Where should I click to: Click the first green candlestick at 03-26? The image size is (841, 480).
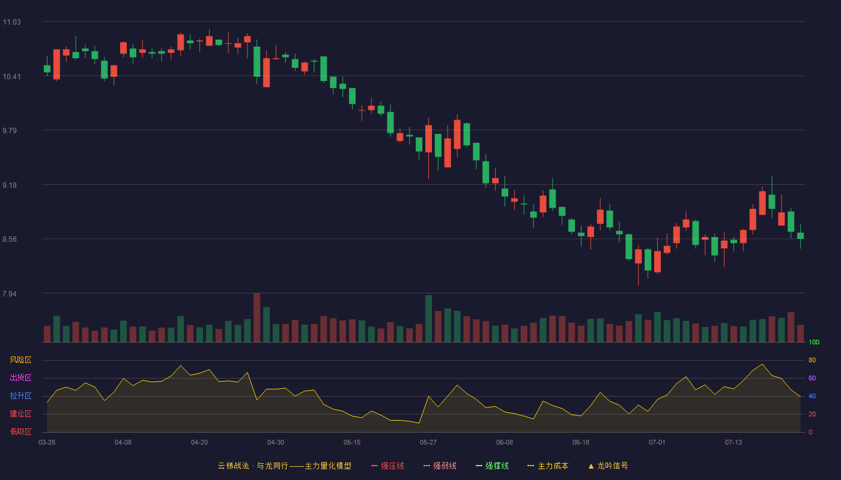click(47, 69)
